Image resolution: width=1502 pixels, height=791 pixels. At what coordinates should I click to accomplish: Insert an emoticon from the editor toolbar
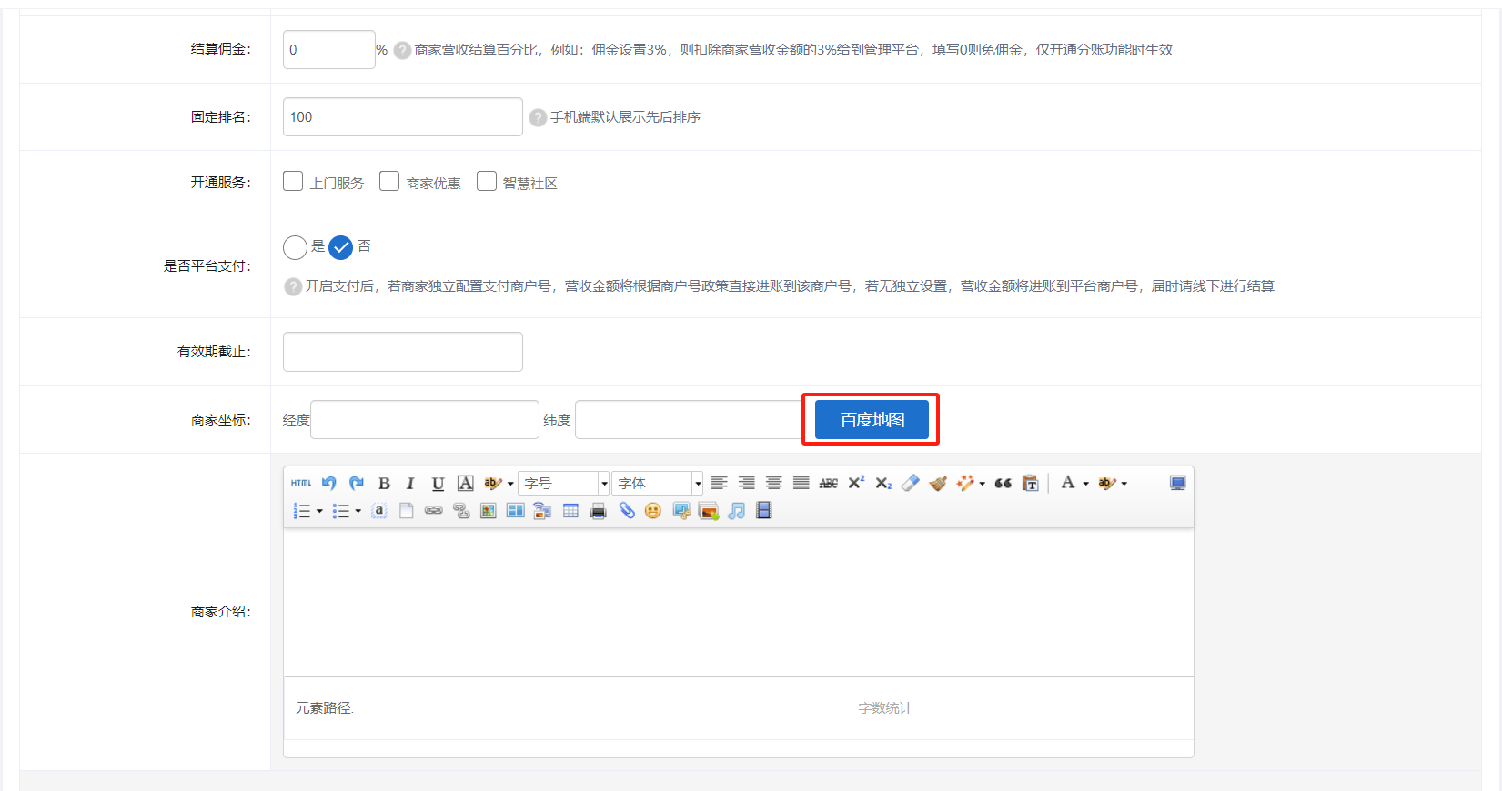click(x=652, y=511)
